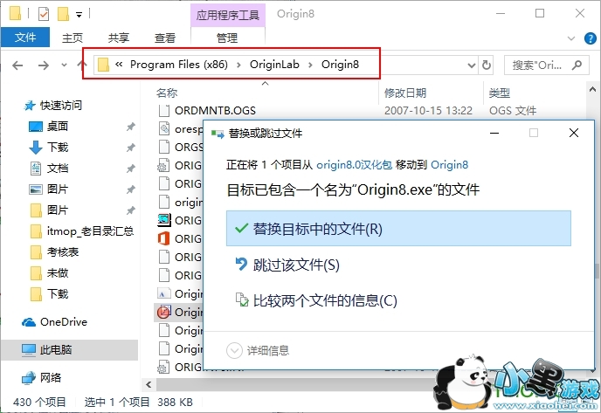This screenshot has width=601, height=413.
Task: Click OriginLab in address path
Action: point(274,65)
